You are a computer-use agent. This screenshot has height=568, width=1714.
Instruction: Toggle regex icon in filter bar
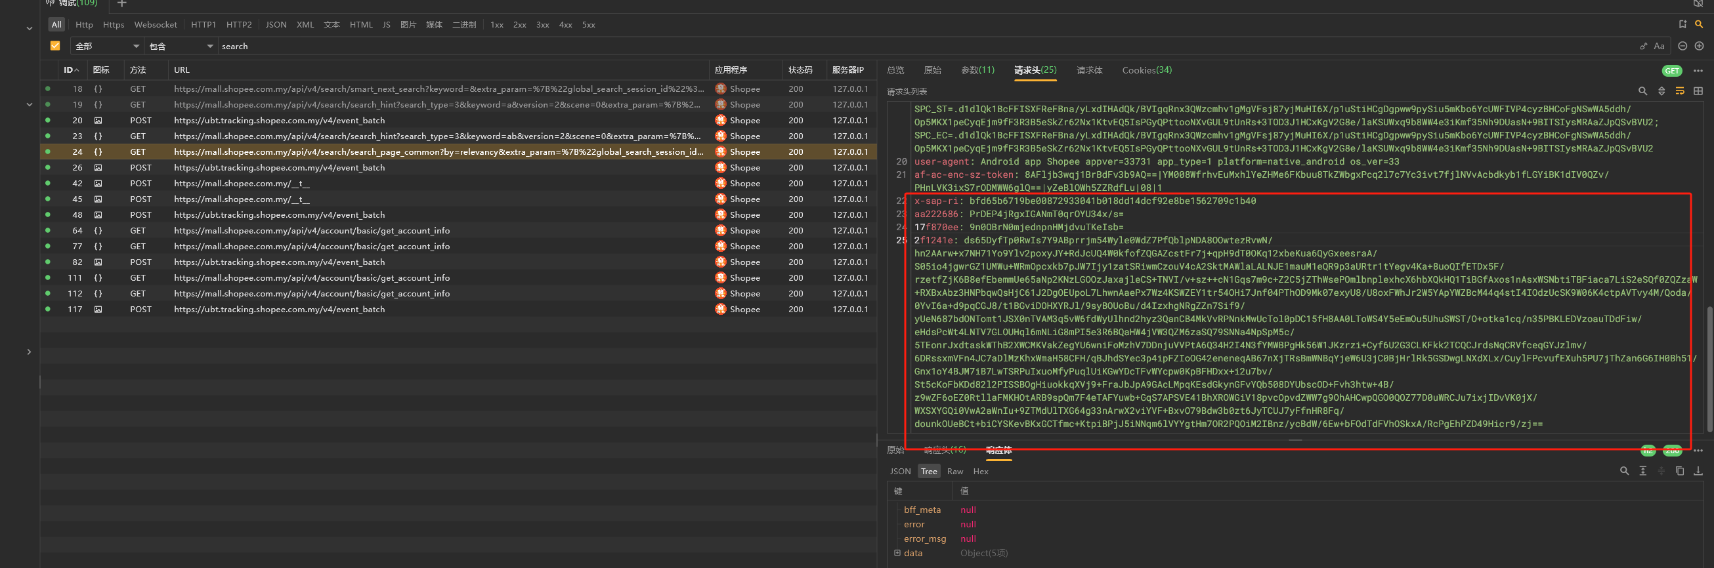click(x=1644, y=46)
